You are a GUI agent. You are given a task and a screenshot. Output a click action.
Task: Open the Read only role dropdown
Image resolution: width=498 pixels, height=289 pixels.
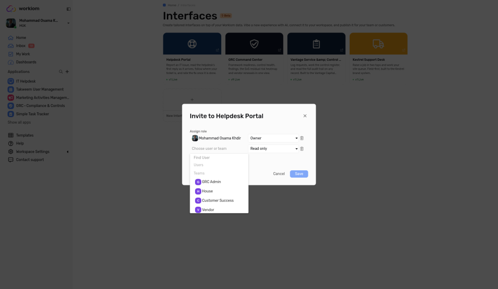tap(273, 148)
